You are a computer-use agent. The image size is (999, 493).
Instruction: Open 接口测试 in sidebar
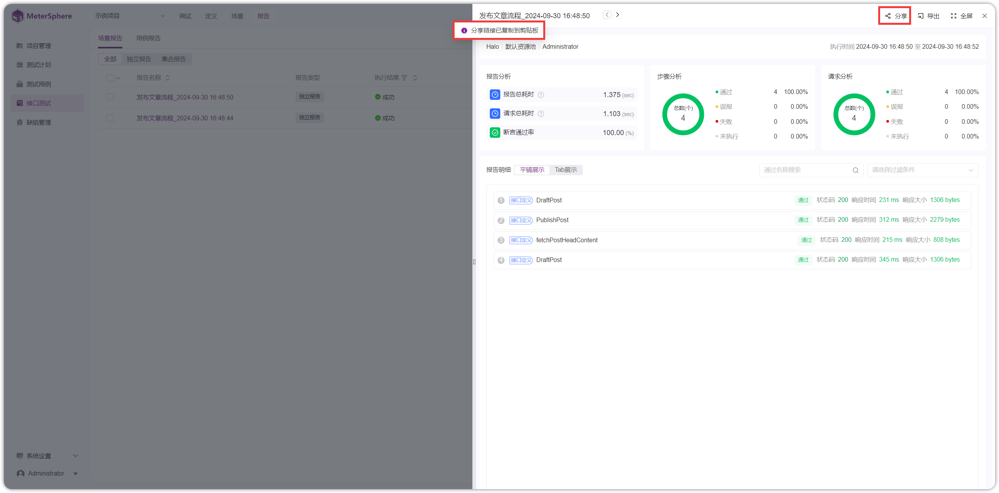click(x=47, y=103)
